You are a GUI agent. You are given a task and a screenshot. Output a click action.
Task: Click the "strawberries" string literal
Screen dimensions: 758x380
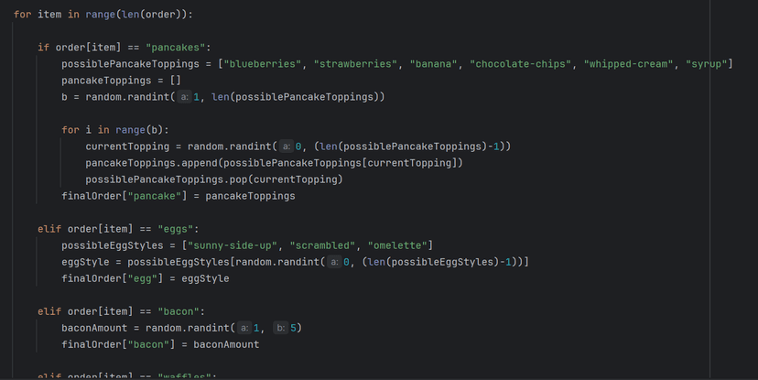(x=353, y=64)
